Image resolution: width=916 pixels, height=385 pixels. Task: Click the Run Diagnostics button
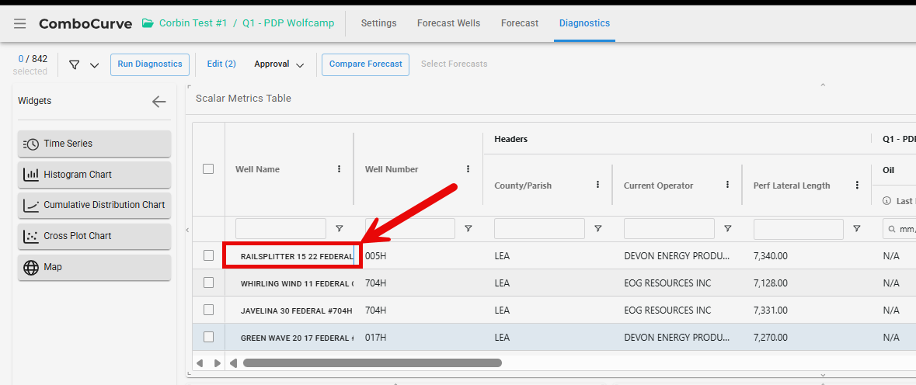[149, 64]
